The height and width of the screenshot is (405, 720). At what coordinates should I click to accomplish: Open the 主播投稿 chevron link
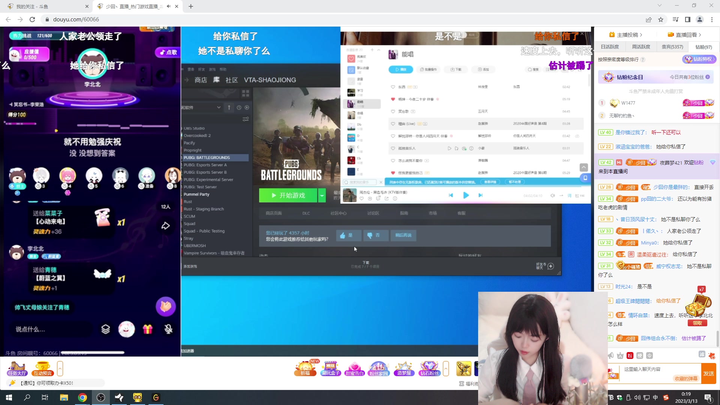pyautogui.click(x=626, y=34)
